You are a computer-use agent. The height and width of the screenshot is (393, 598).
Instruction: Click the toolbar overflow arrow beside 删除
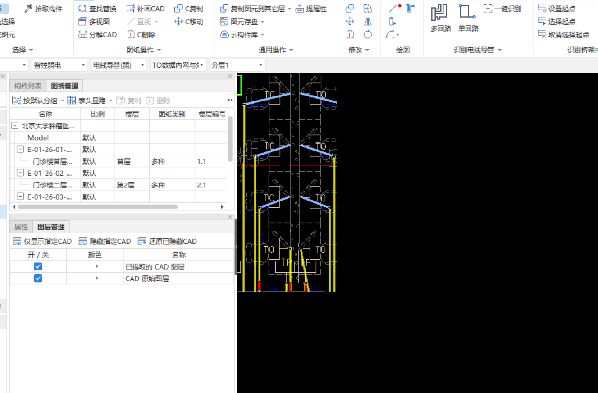230,100
